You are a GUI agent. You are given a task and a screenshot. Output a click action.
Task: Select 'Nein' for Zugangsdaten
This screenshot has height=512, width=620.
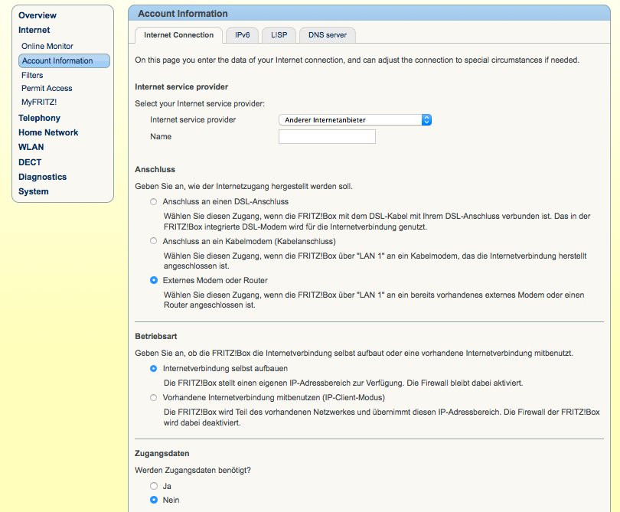(x=154, y=501)
